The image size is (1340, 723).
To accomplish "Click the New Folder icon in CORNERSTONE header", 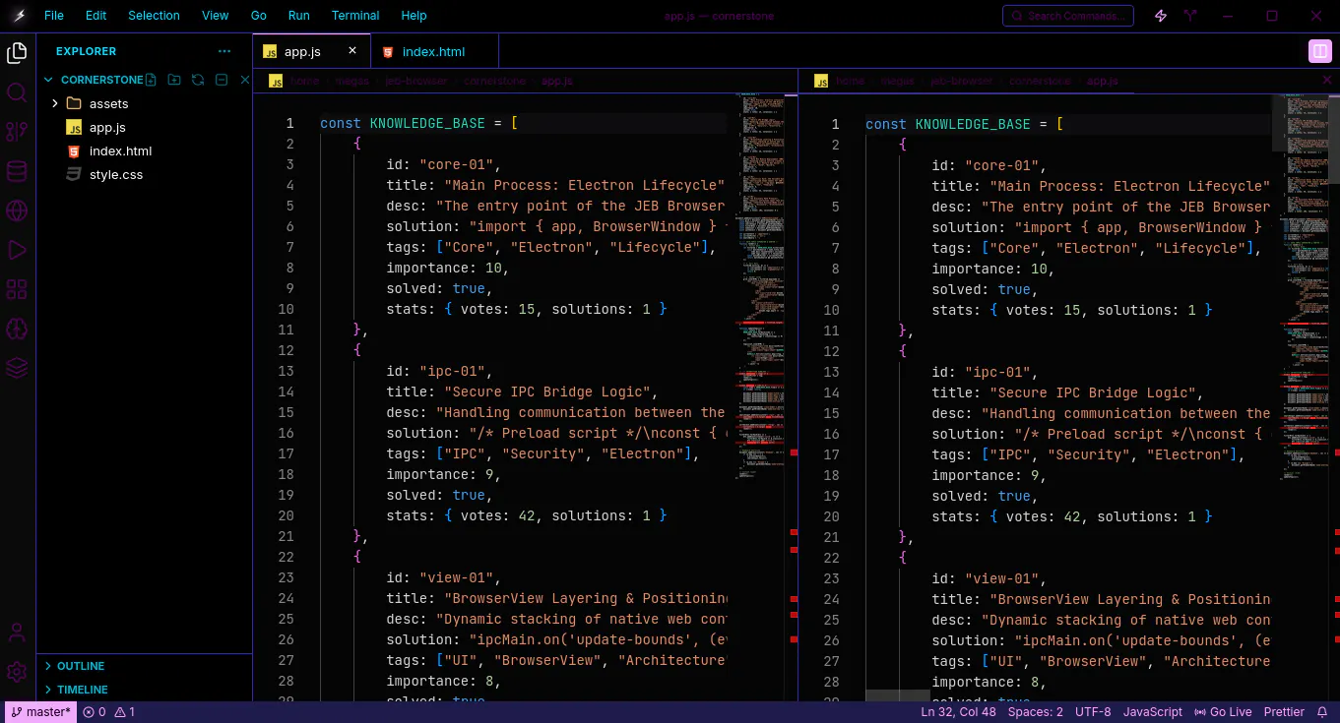I will point(174,80).
